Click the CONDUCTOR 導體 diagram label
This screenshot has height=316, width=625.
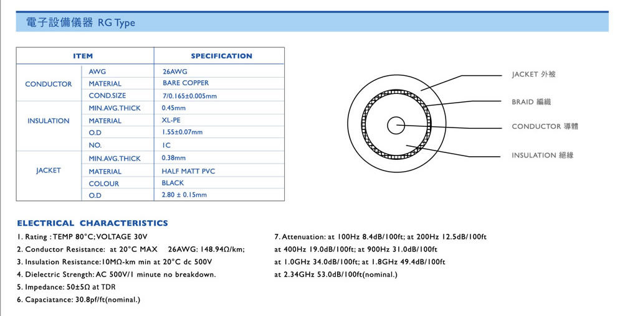pyautogui.click(x=545, y=126)
